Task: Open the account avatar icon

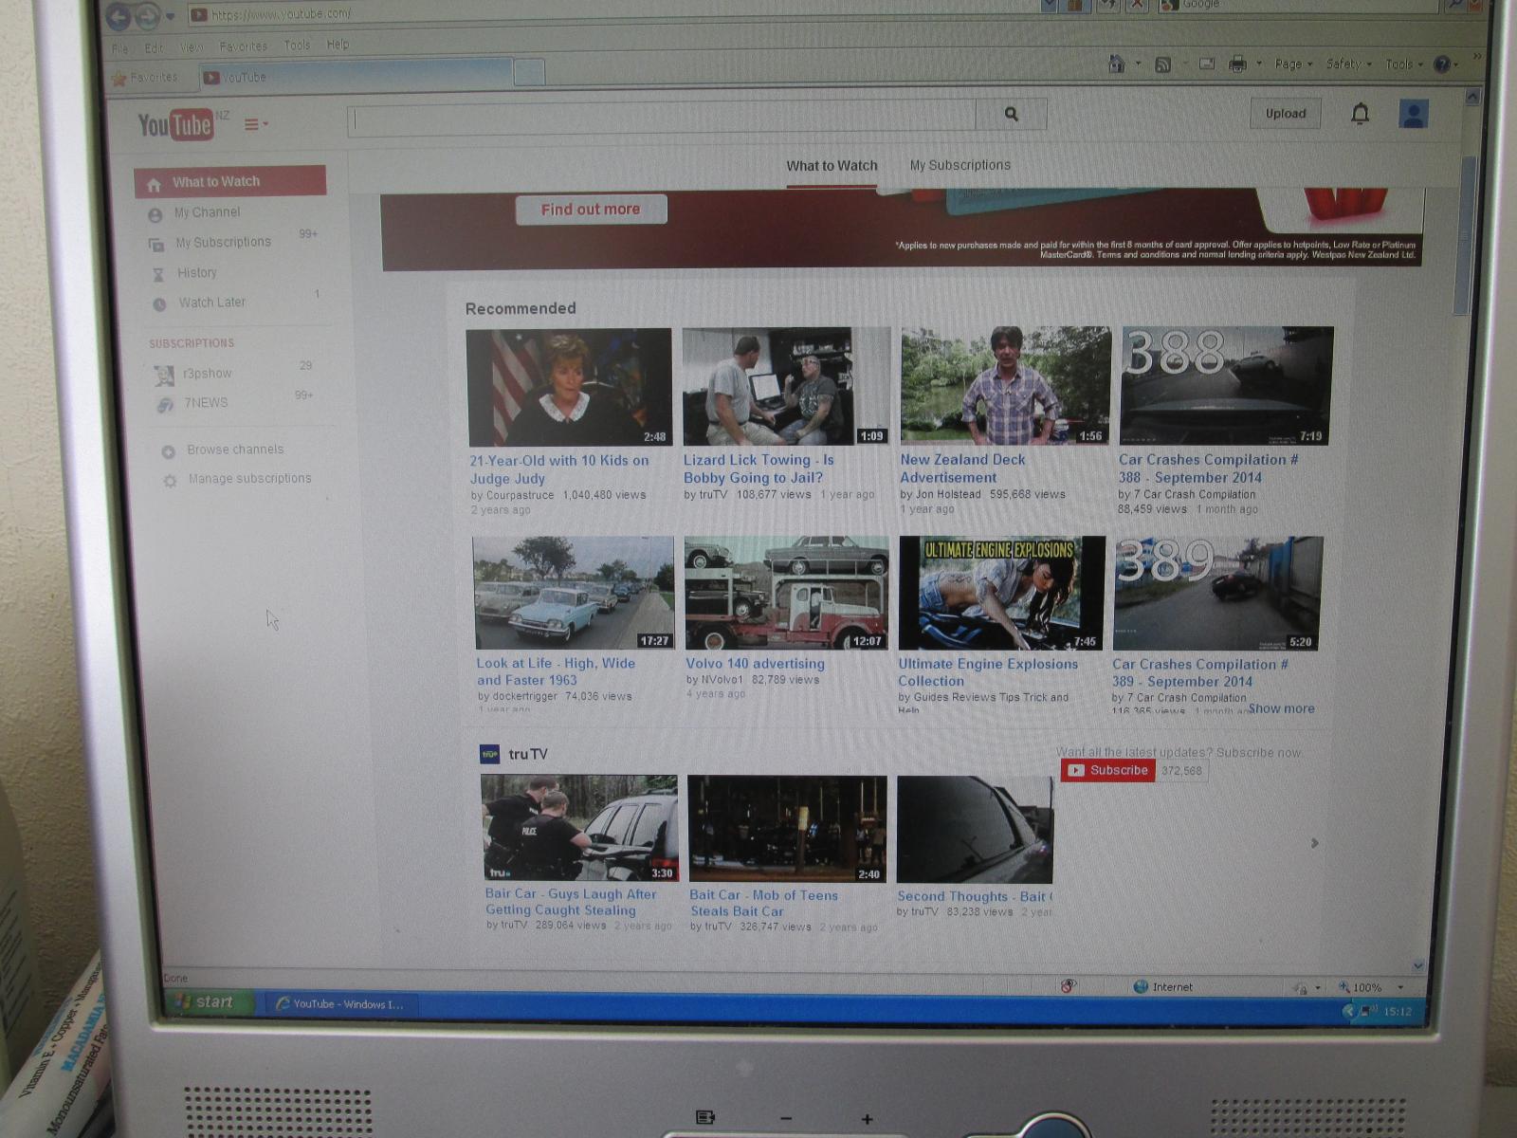Action: pos(1414,115)
